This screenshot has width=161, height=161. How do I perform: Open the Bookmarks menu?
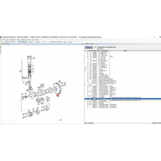pyautogui.click(x=24, y=40)
